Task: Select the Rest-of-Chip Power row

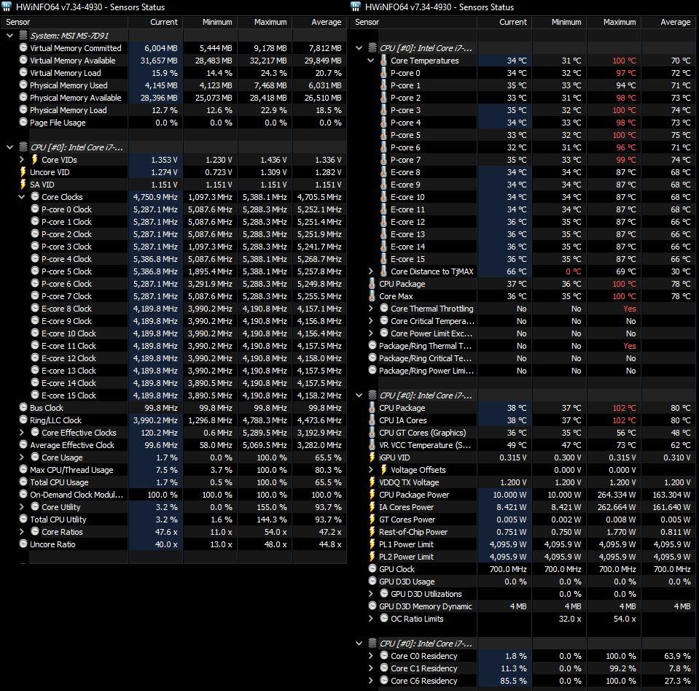Action: [x=532, y=532]
